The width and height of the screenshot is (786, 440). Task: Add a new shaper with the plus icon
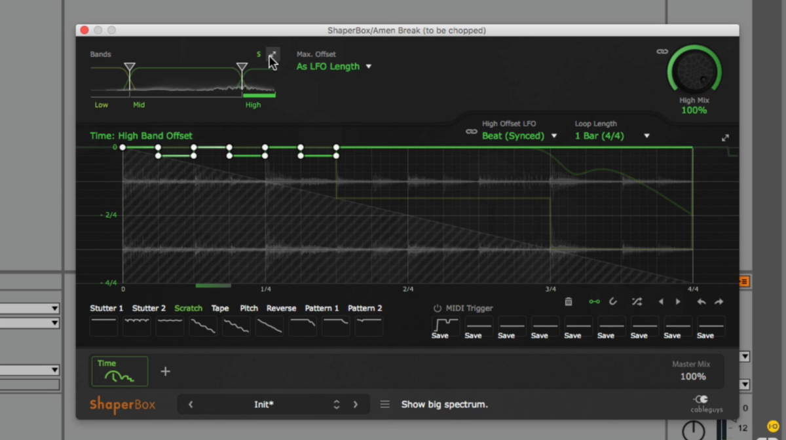(x=166, y=371)
